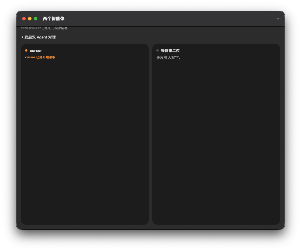Close the 两个智能体 window with the red button

click(x=24, y=19)
